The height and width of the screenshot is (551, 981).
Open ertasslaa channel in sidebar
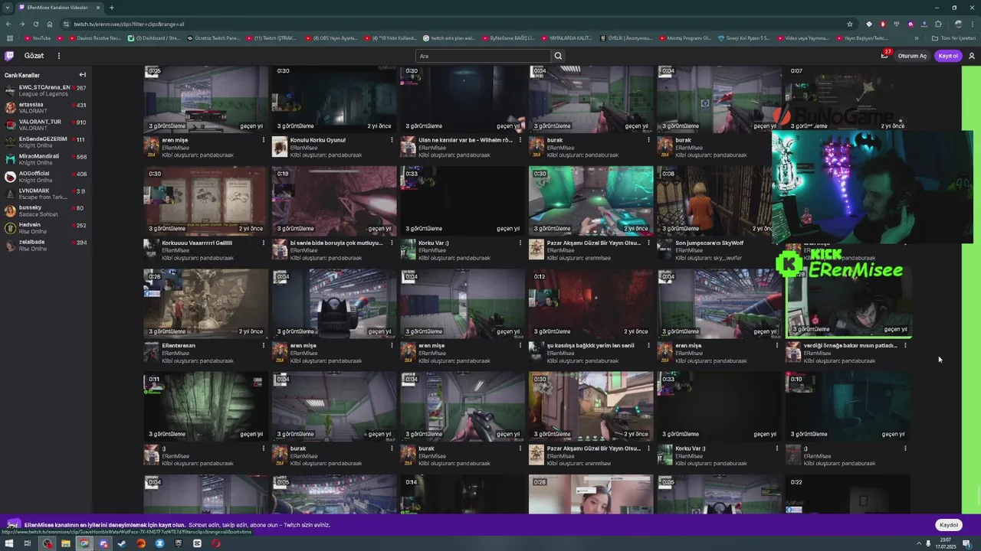45,108
